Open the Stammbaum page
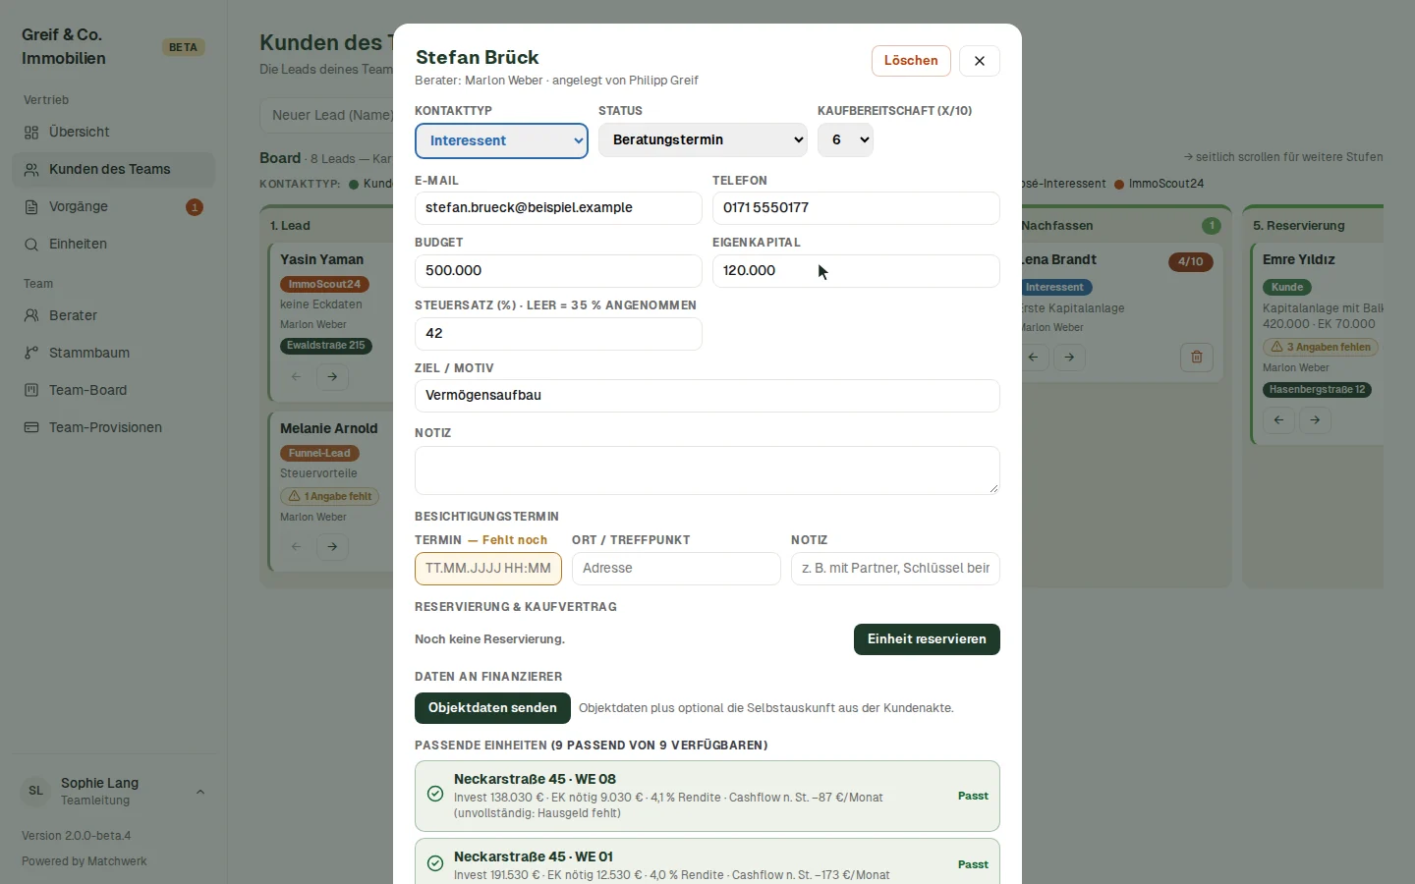Viewport: 1415px width, 884px height. (x=113, y=354)
